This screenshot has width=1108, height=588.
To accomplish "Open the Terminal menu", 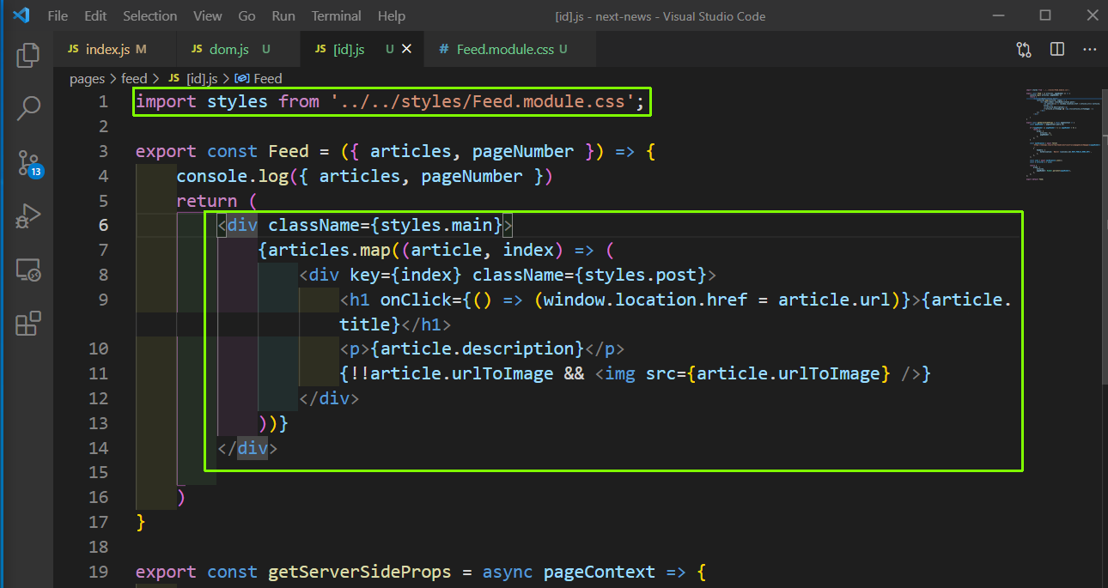I will click(337, 16).
